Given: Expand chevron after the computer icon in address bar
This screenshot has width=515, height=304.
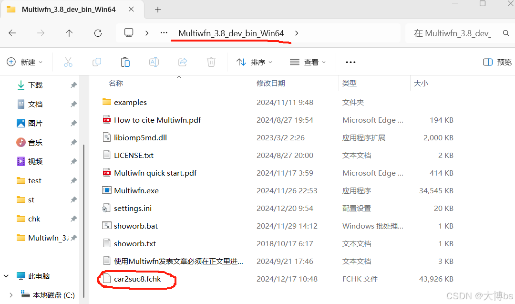Looking at the screenshot, I should [147, 33].
